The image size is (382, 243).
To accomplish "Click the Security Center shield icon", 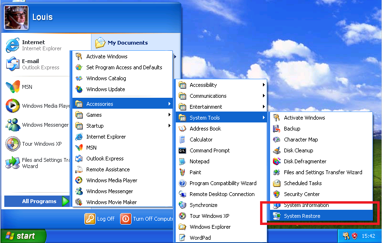I will coord(276,194).
